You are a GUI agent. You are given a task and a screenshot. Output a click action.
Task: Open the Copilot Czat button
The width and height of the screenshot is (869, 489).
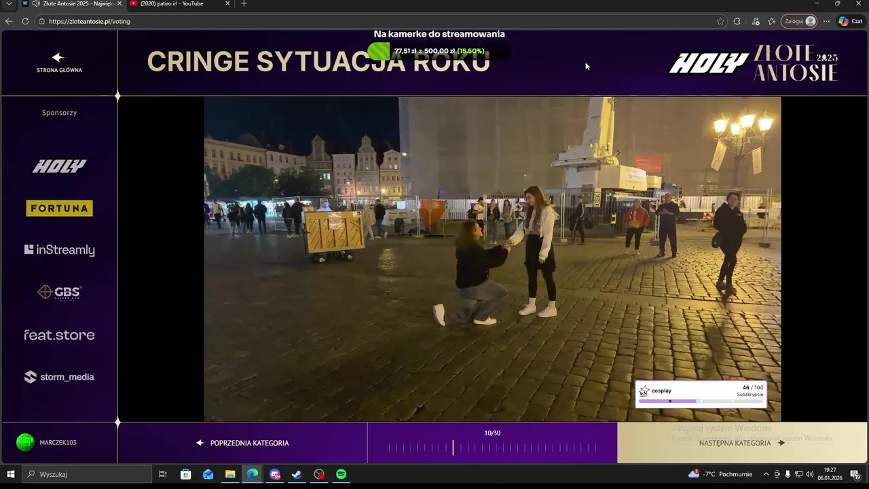pos(851,21)
